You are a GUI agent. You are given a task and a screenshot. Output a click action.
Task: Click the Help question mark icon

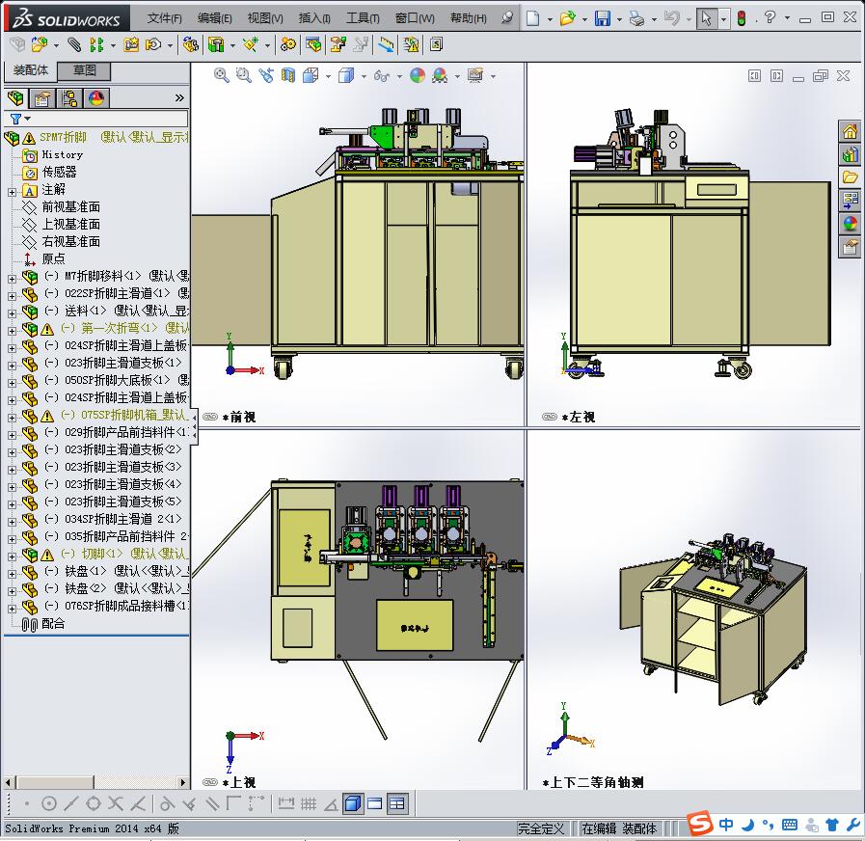point(770,17)
